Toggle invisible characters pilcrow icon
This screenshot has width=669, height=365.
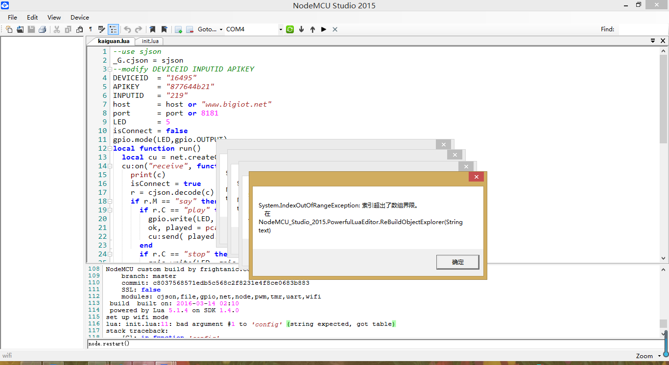point(91,29)
